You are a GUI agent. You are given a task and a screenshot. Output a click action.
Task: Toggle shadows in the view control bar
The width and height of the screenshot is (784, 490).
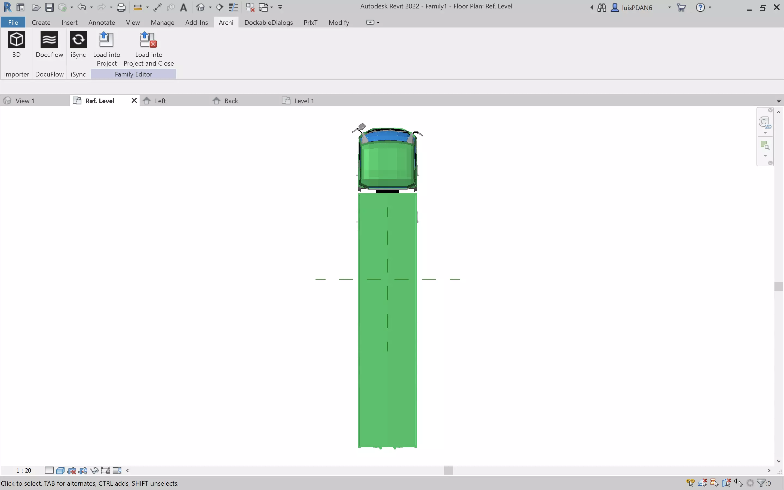pyautogui.click(x=72, y=470)
